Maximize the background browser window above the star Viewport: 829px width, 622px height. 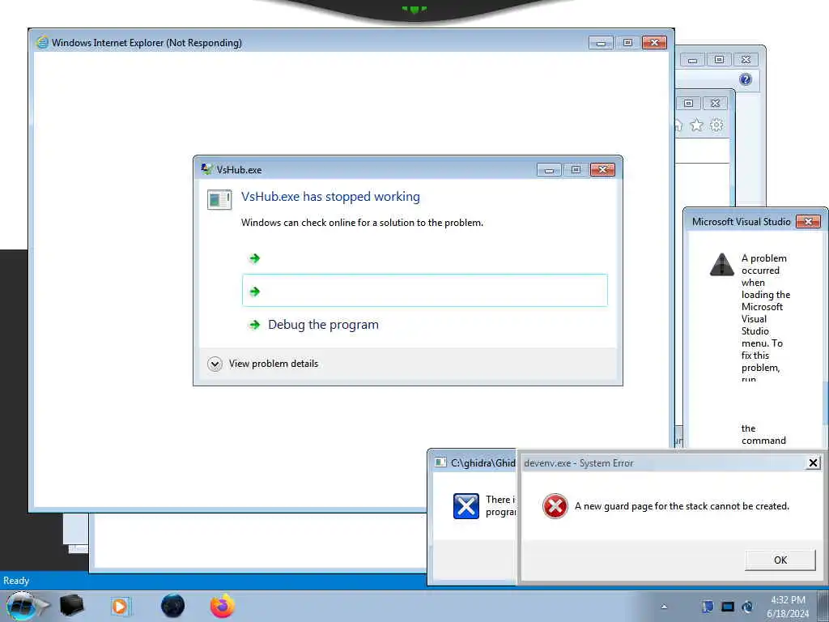689,103
